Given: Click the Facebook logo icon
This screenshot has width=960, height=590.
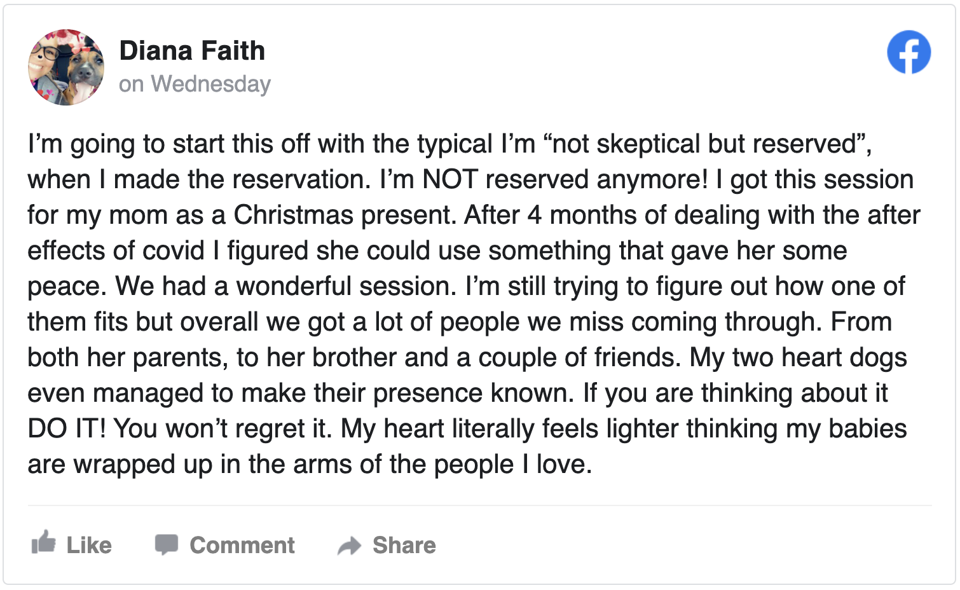Looking at the screenshot, I should [909, 52].
